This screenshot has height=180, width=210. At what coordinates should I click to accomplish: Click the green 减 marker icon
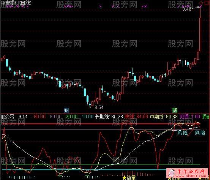point(175,111)
